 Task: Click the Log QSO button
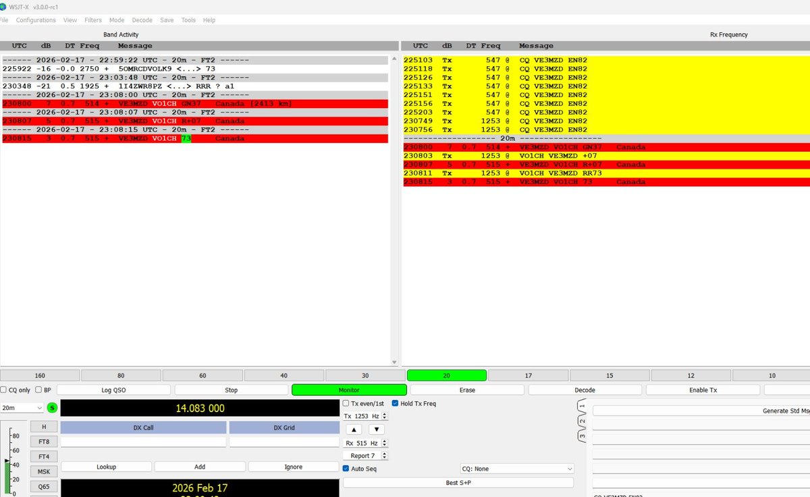click(x=113, y=390)
